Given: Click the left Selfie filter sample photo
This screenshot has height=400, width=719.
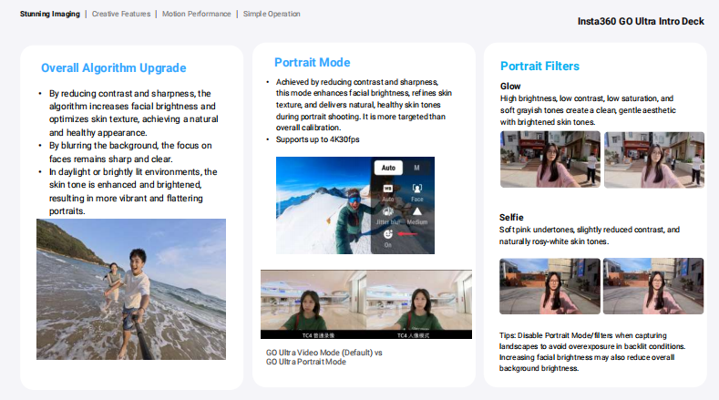Looking at the screenshot, I should (x=550, y=286).
